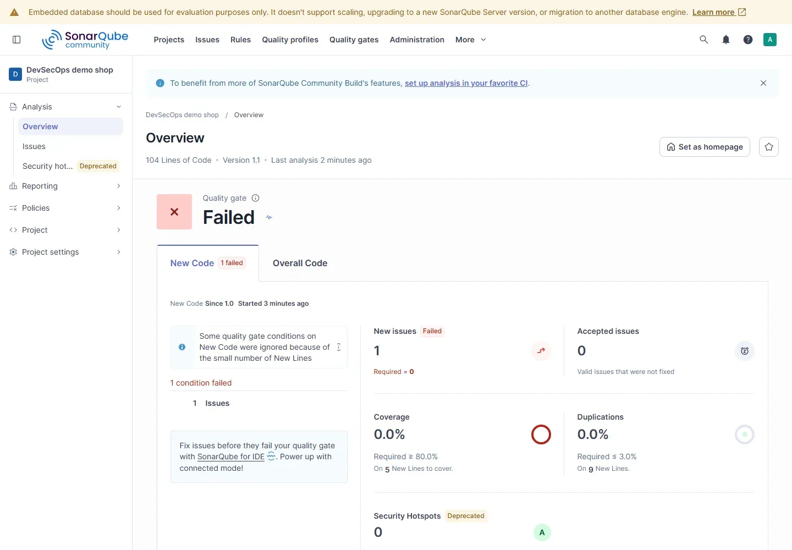
Task: Open Quality profiles in top navigation
Action: point(290,40)
